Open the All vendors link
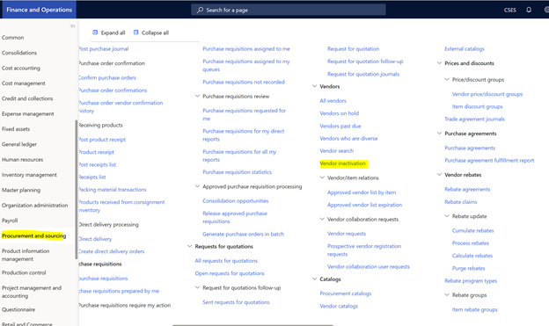Image resolution: width=549 pixels, height=326 pixels. 333,101
